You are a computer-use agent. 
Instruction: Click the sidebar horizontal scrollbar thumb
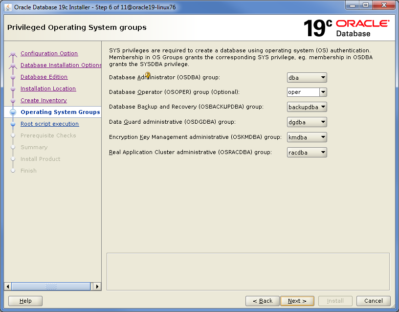pos(51,287)
